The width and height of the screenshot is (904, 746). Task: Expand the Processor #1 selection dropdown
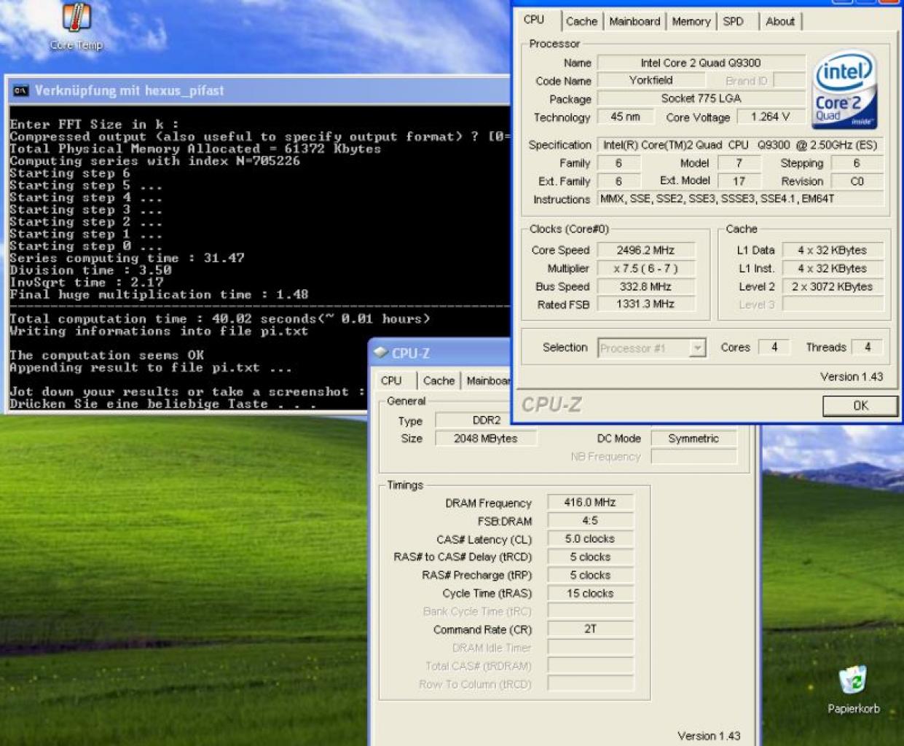[x=697, y=348]
